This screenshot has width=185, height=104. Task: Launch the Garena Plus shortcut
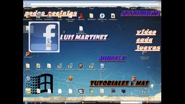tap(81, 17)
